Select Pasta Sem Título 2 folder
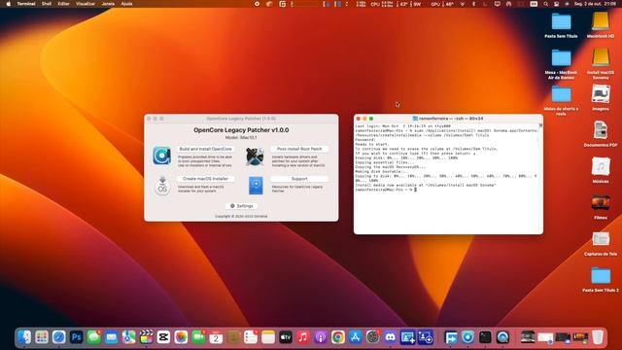The width and height of the screenshot is (622, 350). 601,279
